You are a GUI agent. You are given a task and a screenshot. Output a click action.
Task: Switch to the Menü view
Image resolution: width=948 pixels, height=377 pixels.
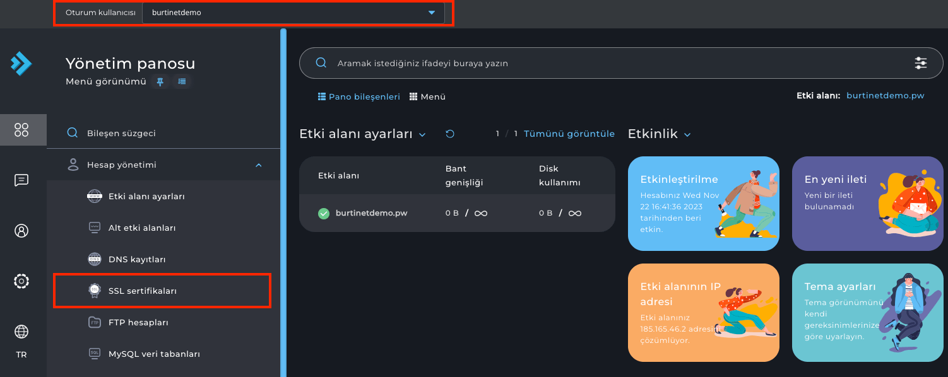(427, 97)
